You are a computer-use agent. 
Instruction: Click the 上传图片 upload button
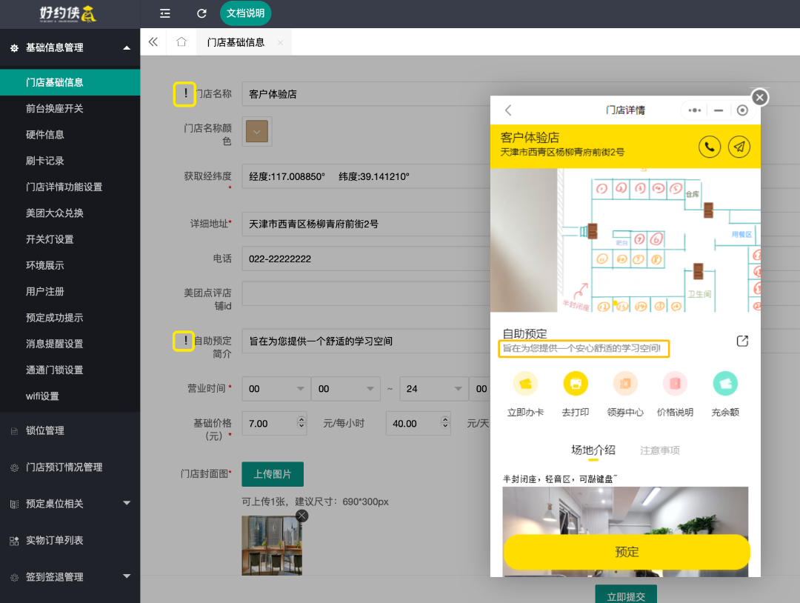[x=271, y=474]
